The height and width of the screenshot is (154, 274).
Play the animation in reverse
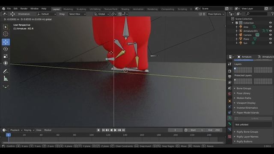click(x=111, y=130)
